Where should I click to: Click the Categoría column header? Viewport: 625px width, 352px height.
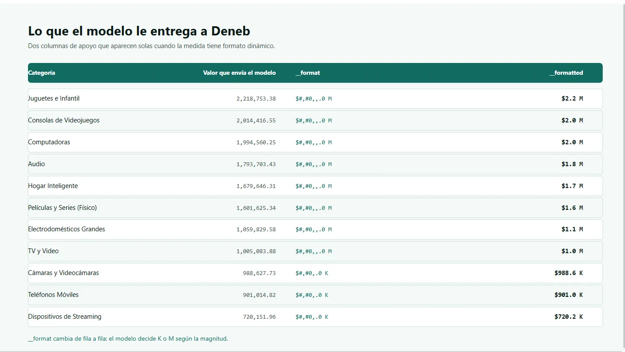pyautogui.click(x=42, y=73)
